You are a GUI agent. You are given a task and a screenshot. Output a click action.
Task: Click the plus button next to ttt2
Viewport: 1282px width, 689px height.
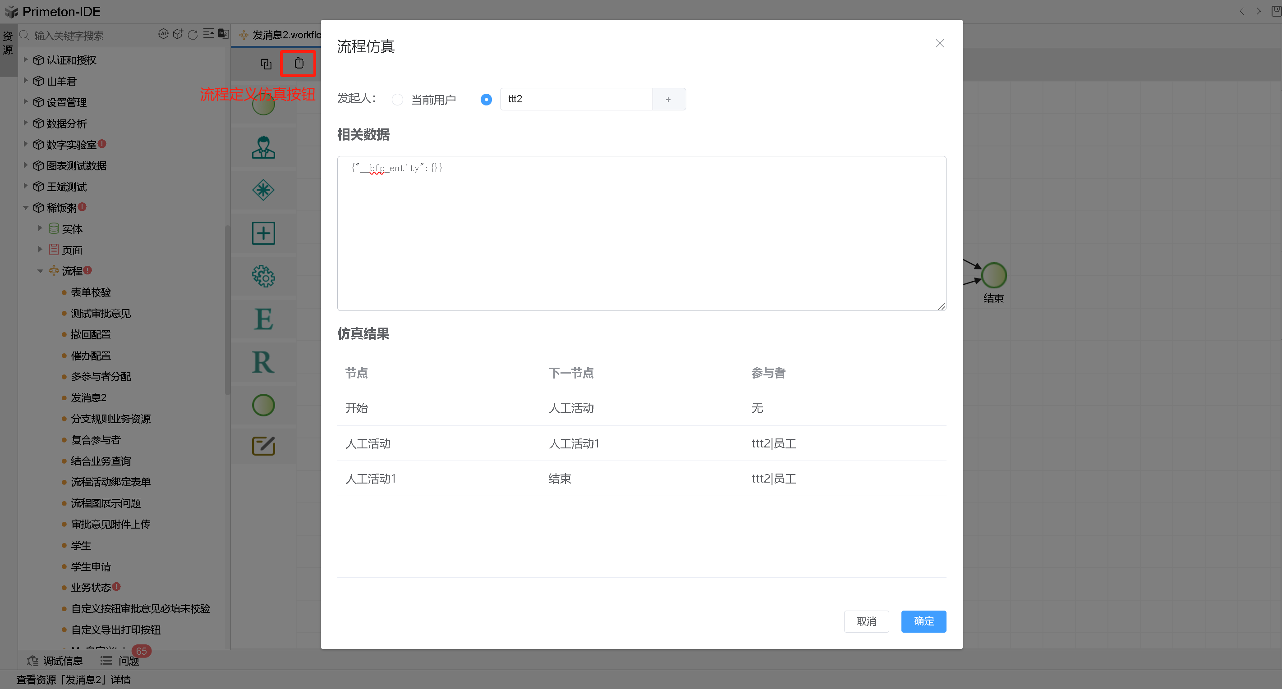pyautogui.click(x=668, y=100)
